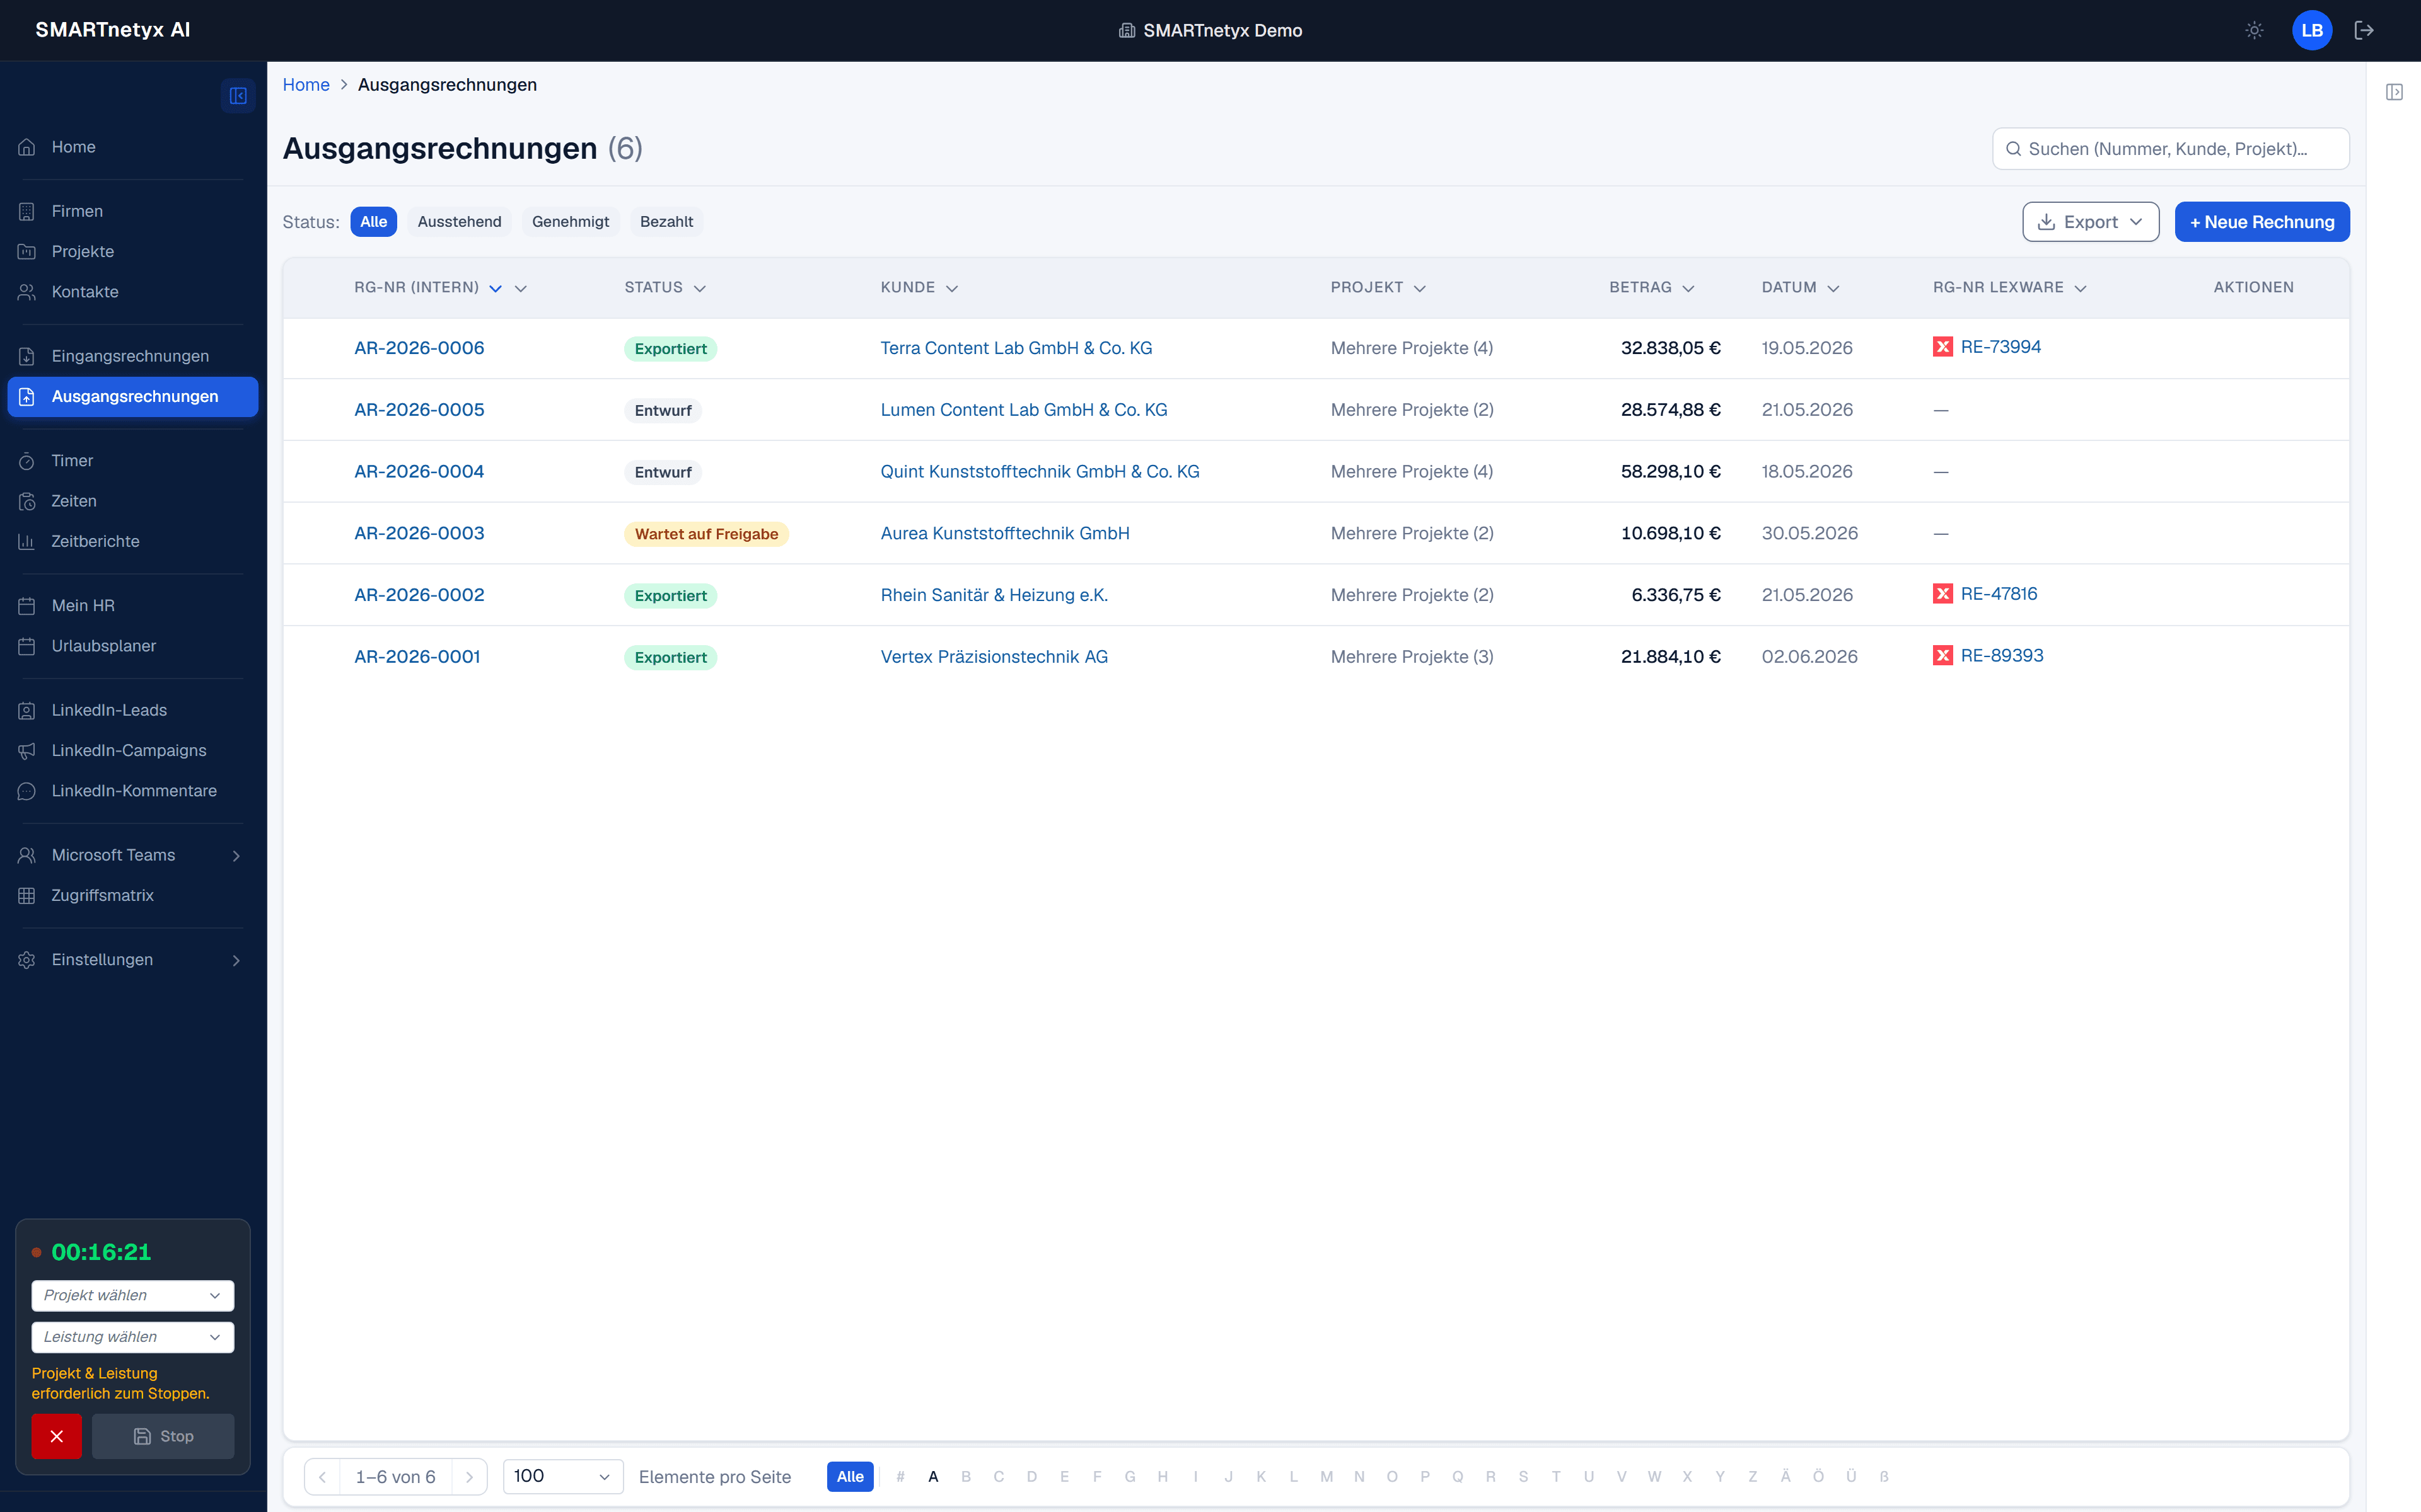2421x1512 pixels.
Task: Click amount 58.298,10 €
Action: point(1669,471)
